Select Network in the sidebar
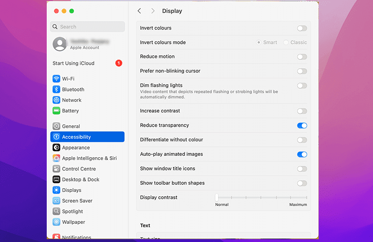 [x=87, y=100]
